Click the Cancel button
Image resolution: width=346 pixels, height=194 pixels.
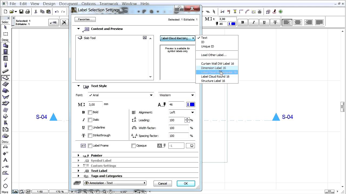[x=162, y=183]
